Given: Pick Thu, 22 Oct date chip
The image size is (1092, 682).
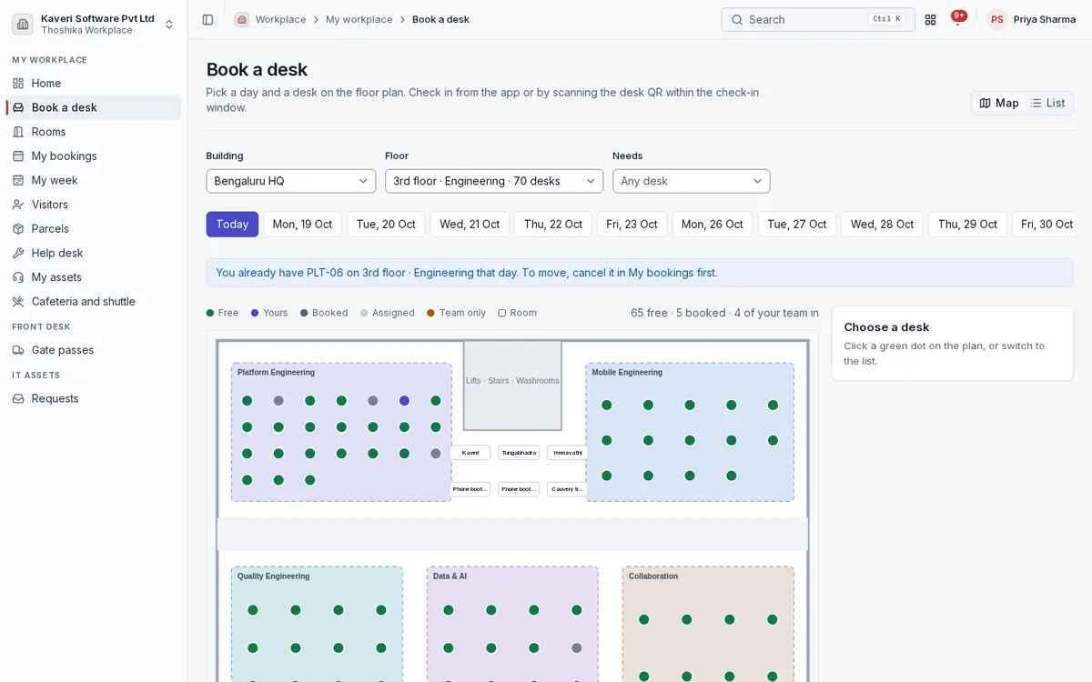Looking at the screenshot, I should click(x=553, y=225).
